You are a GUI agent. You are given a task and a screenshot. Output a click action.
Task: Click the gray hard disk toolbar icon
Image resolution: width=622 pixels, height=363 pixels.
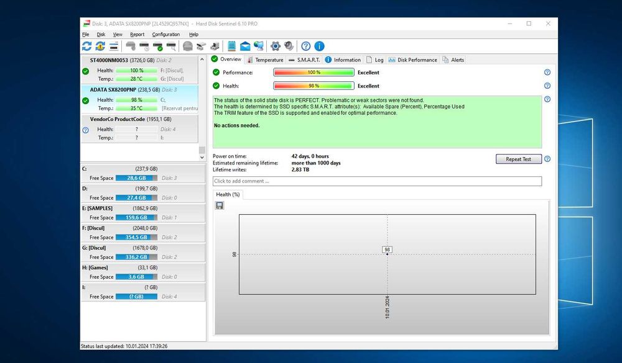(x=131, y=47)
